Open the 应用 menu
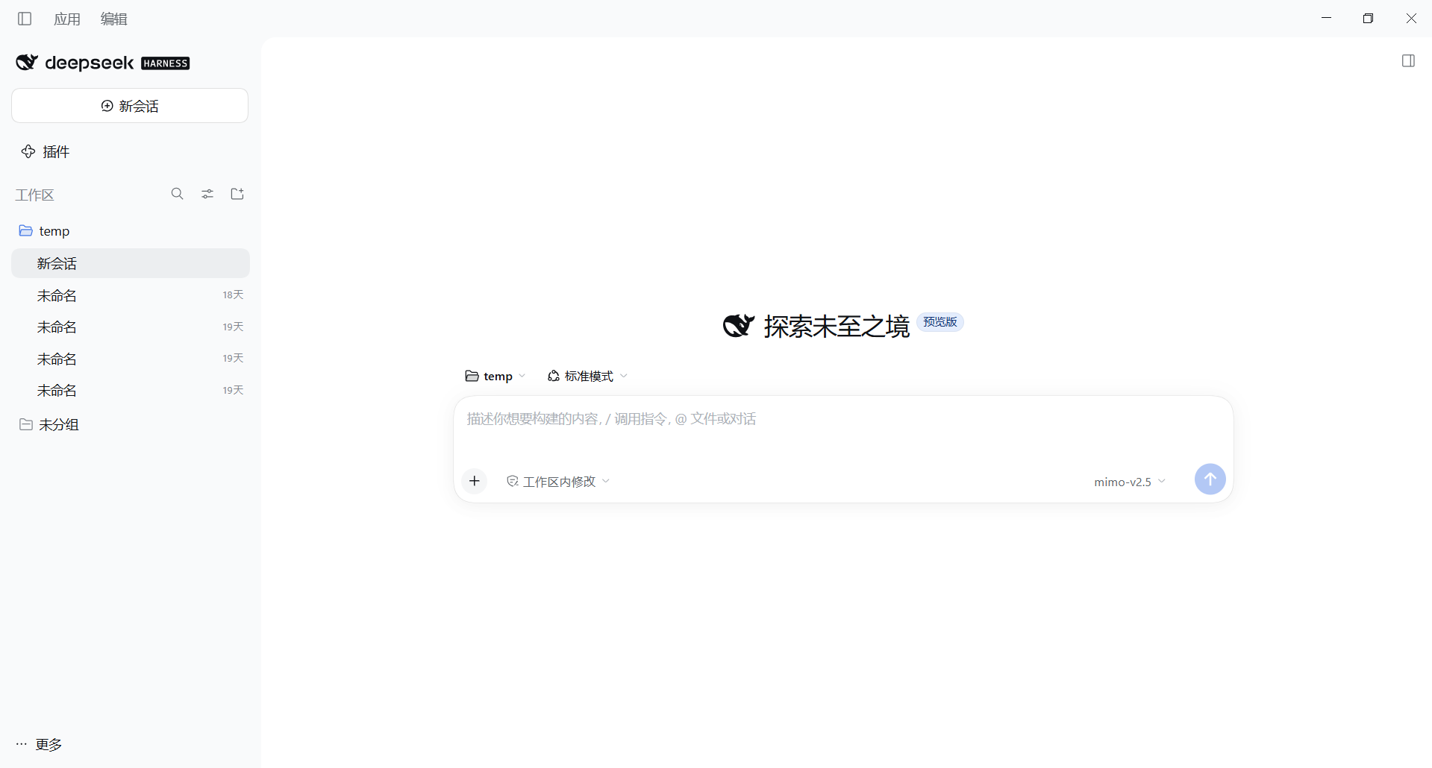Screen dimensions: 1432x768 click(67, 19)
